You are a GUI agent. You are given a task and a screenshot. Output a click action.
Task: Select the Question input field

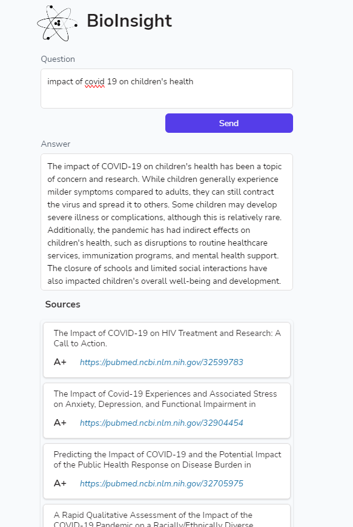pyautogui.click(x=167, y=89)
